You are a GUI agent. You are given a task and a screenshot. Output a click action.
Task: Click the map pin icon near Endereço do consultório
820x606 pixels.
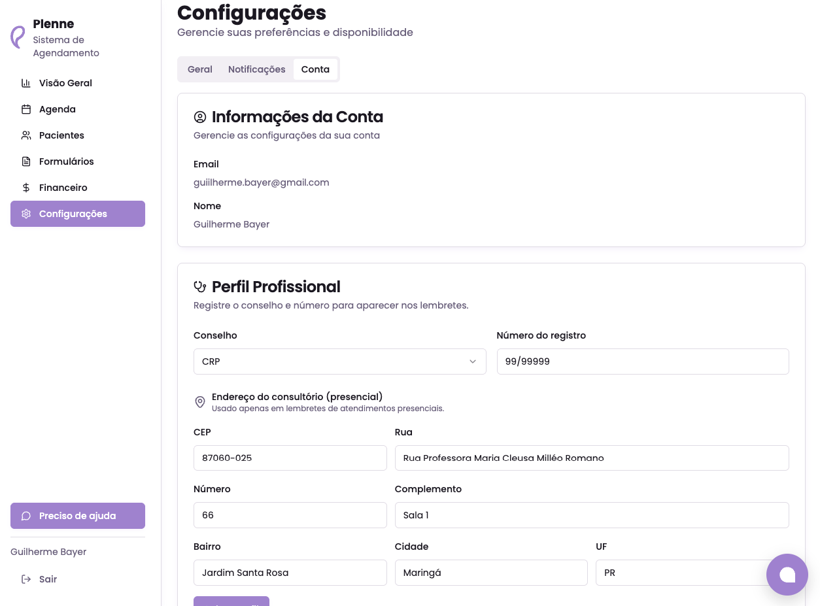[200, 402]
